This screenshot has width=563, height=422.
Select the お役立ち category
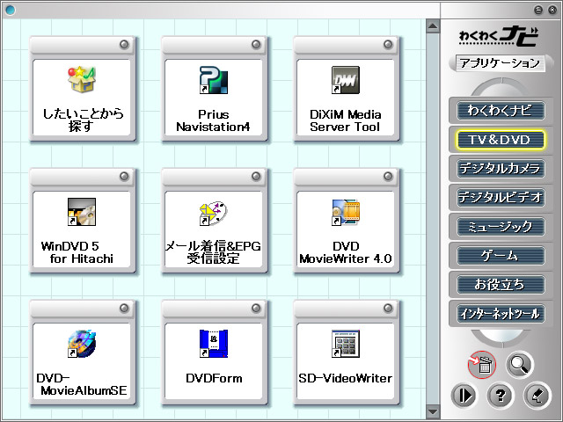pyautogui.click(x=501, y=285)
